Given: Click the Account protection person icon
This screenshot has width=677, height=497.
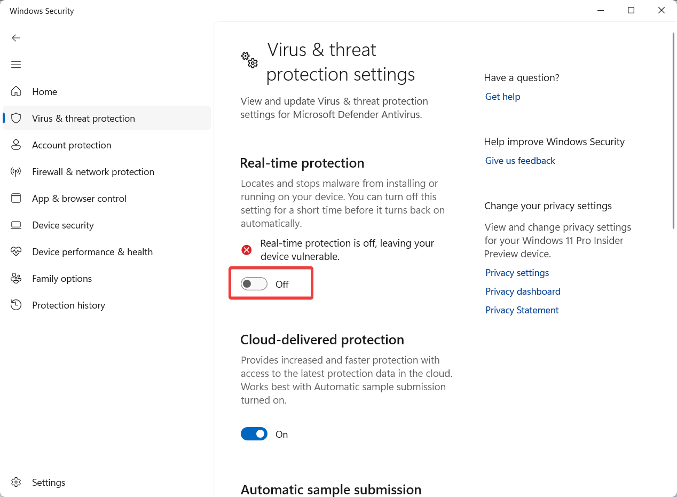Looking at the screenshot, I should 16,145.
